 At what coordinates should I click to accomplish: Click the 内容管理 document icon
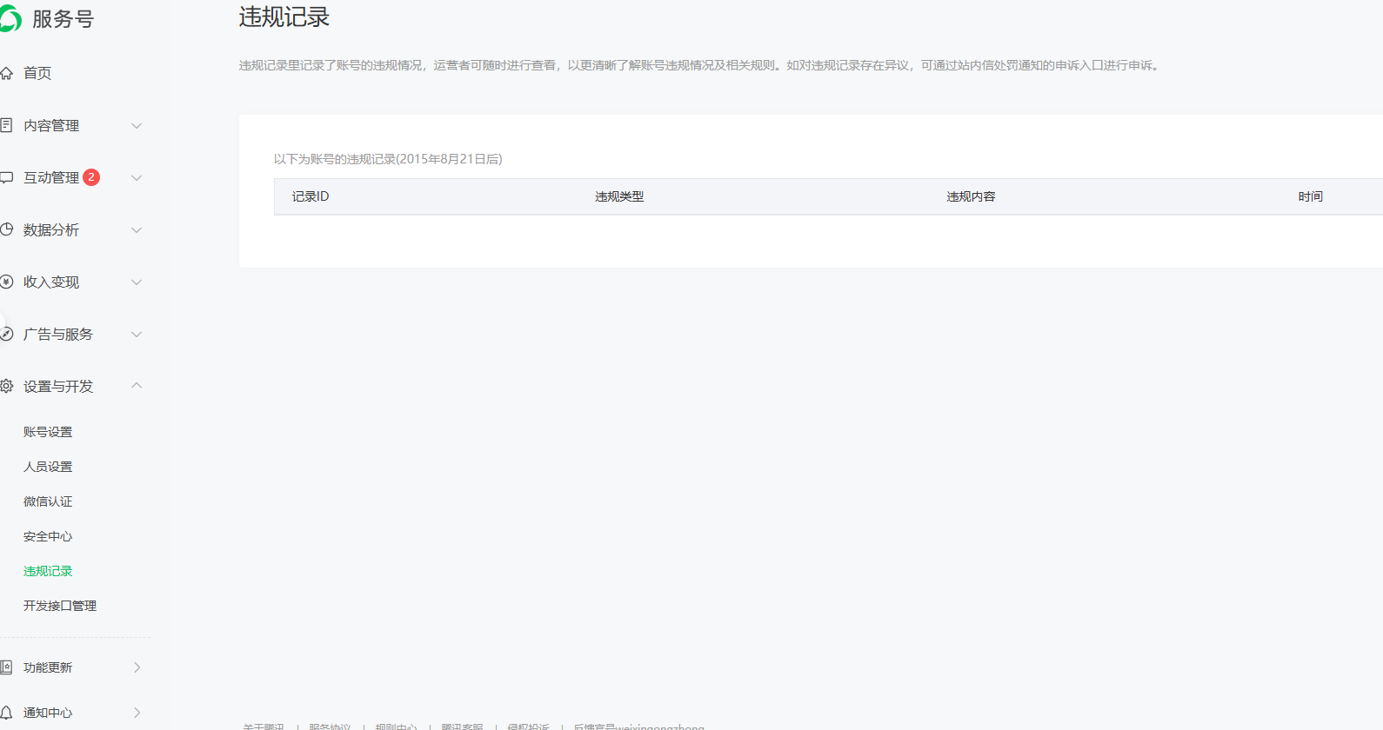[6, 125]
